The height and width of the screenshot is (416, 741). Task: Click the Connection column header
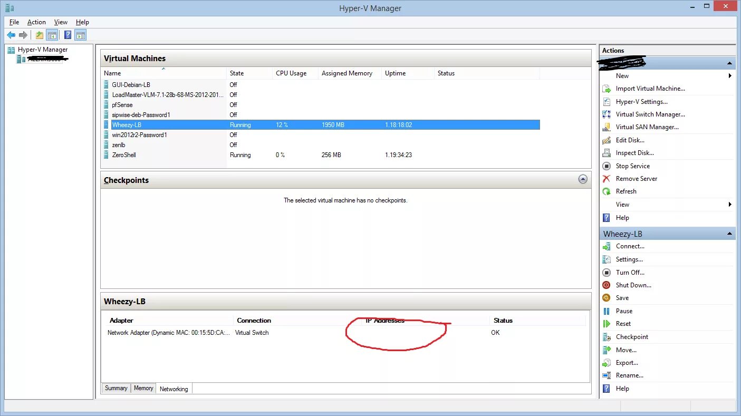click(254, 321)
